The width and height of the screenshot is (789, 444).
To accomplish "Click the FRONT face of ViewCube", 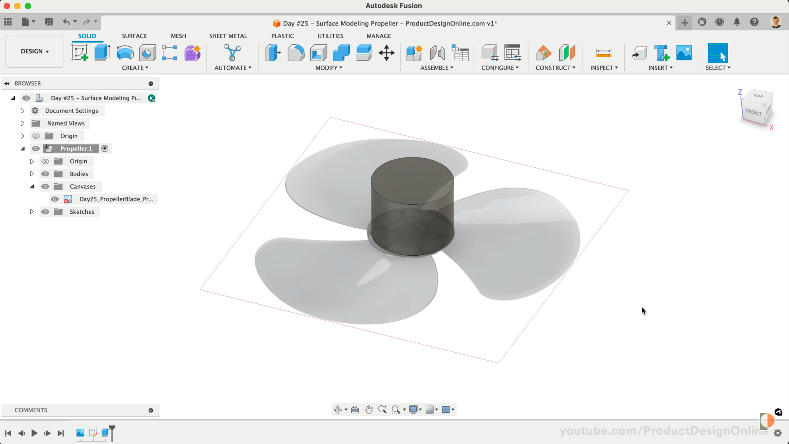I will click(753, 112).
